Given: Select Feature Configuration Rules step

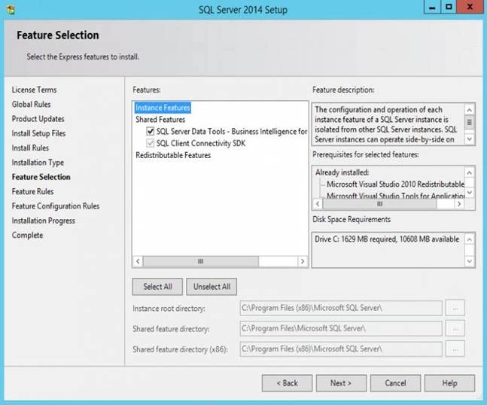Looking at the screenshot, I should [x=56, y=206].
